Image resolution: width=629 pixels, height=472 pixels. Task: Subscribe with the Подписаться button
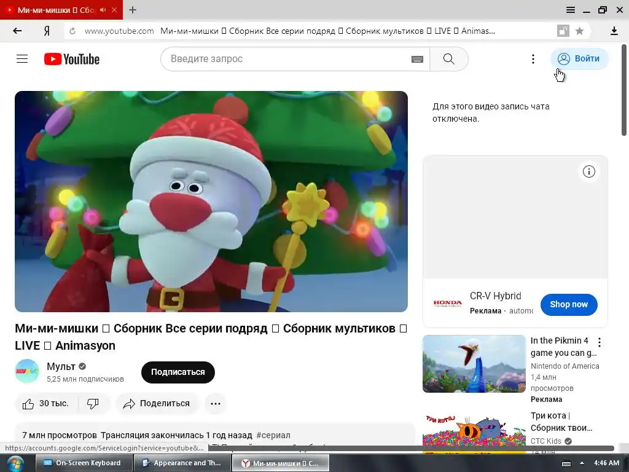(x=178, y=372)
